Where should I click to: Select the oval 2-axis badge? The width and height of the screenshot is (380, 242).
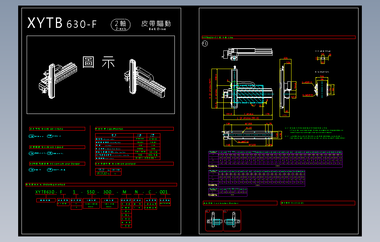point(121,25)
